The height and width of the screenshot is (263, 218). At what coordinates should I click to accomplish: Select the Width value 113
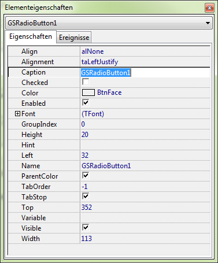click(87, 239)
